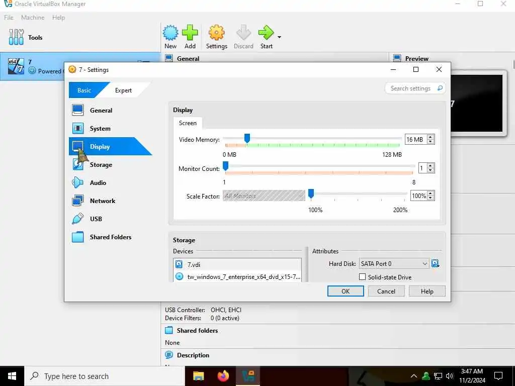Switch to the Expert settings mode
The width and height of the screenshot is (515, 386).
click(x=123, y=90)
